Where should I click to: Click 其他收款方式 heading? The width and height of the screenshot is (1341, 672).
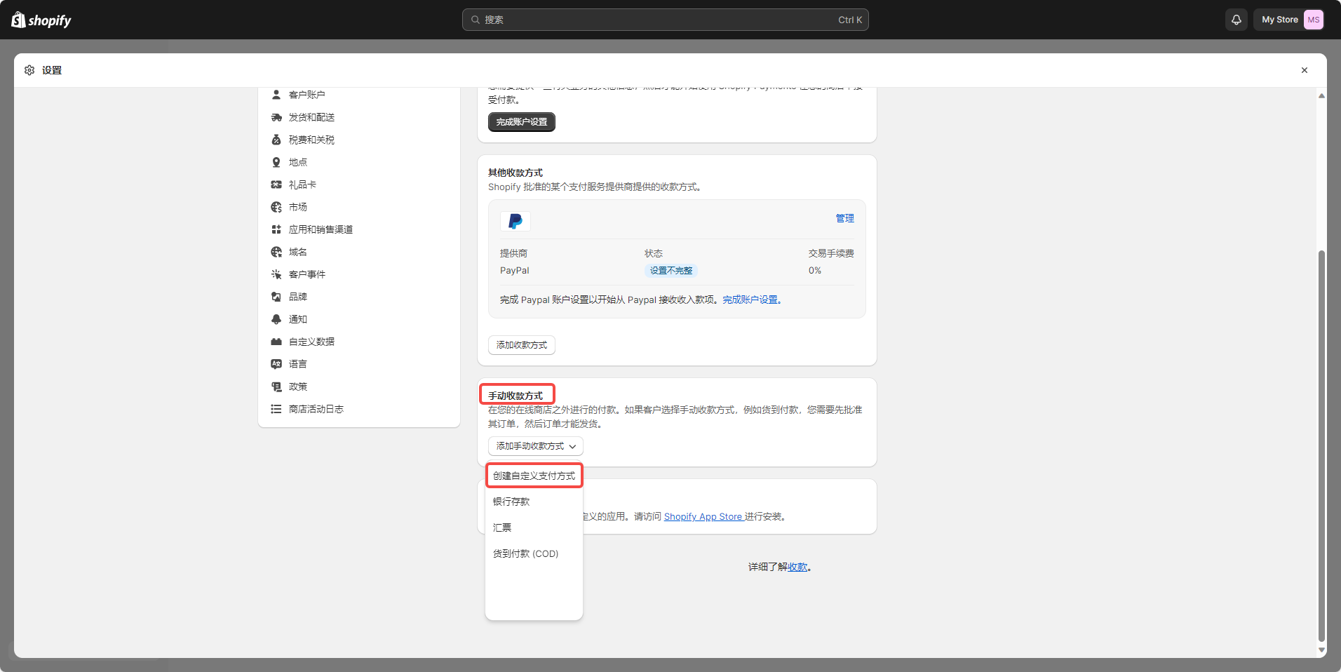(x=515, y=173)
